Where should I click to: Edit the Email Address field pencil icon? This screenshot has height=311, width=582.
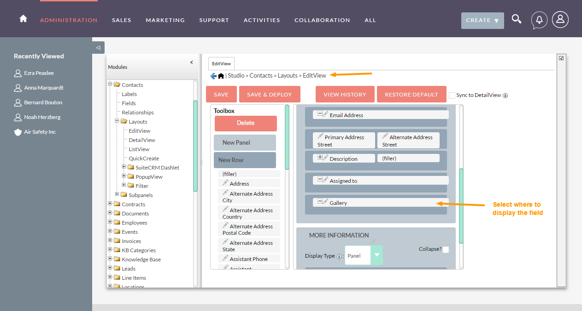(325, 114)
